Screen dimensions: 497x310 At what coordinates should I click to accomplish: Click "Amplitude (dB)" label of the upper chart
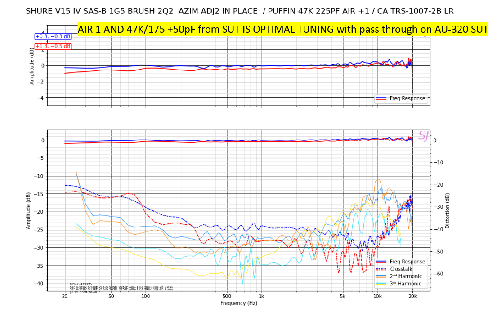click(x=31, y=66)
